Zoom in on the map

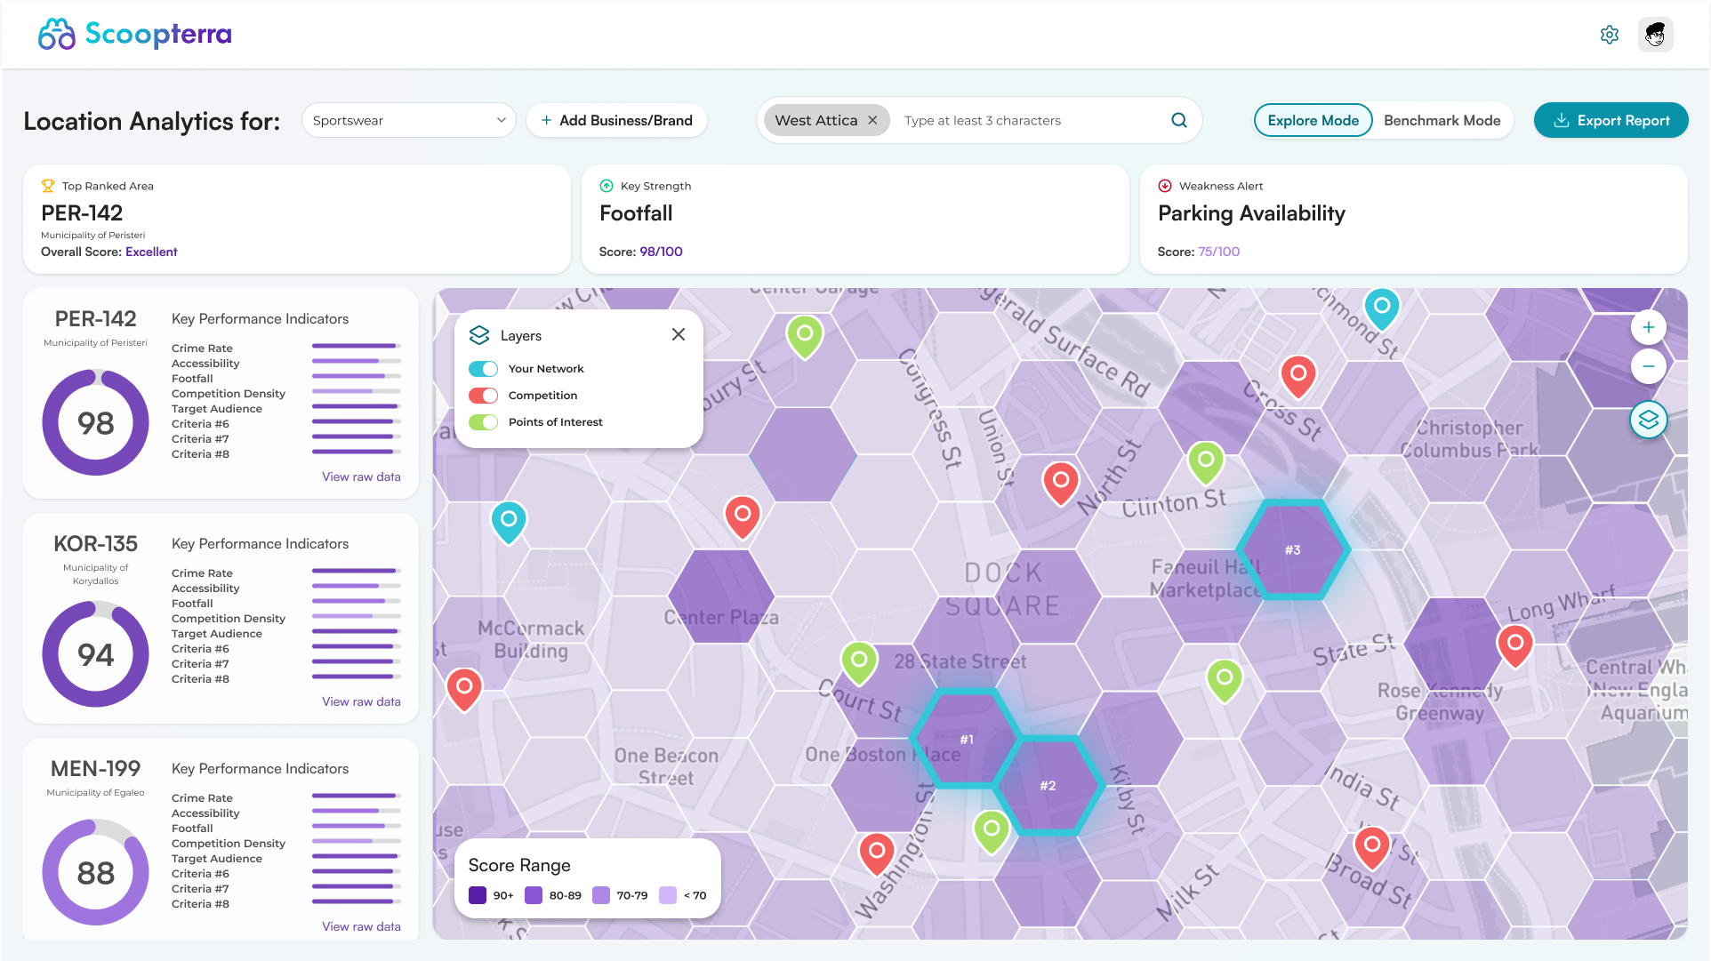coord(1648,327)
